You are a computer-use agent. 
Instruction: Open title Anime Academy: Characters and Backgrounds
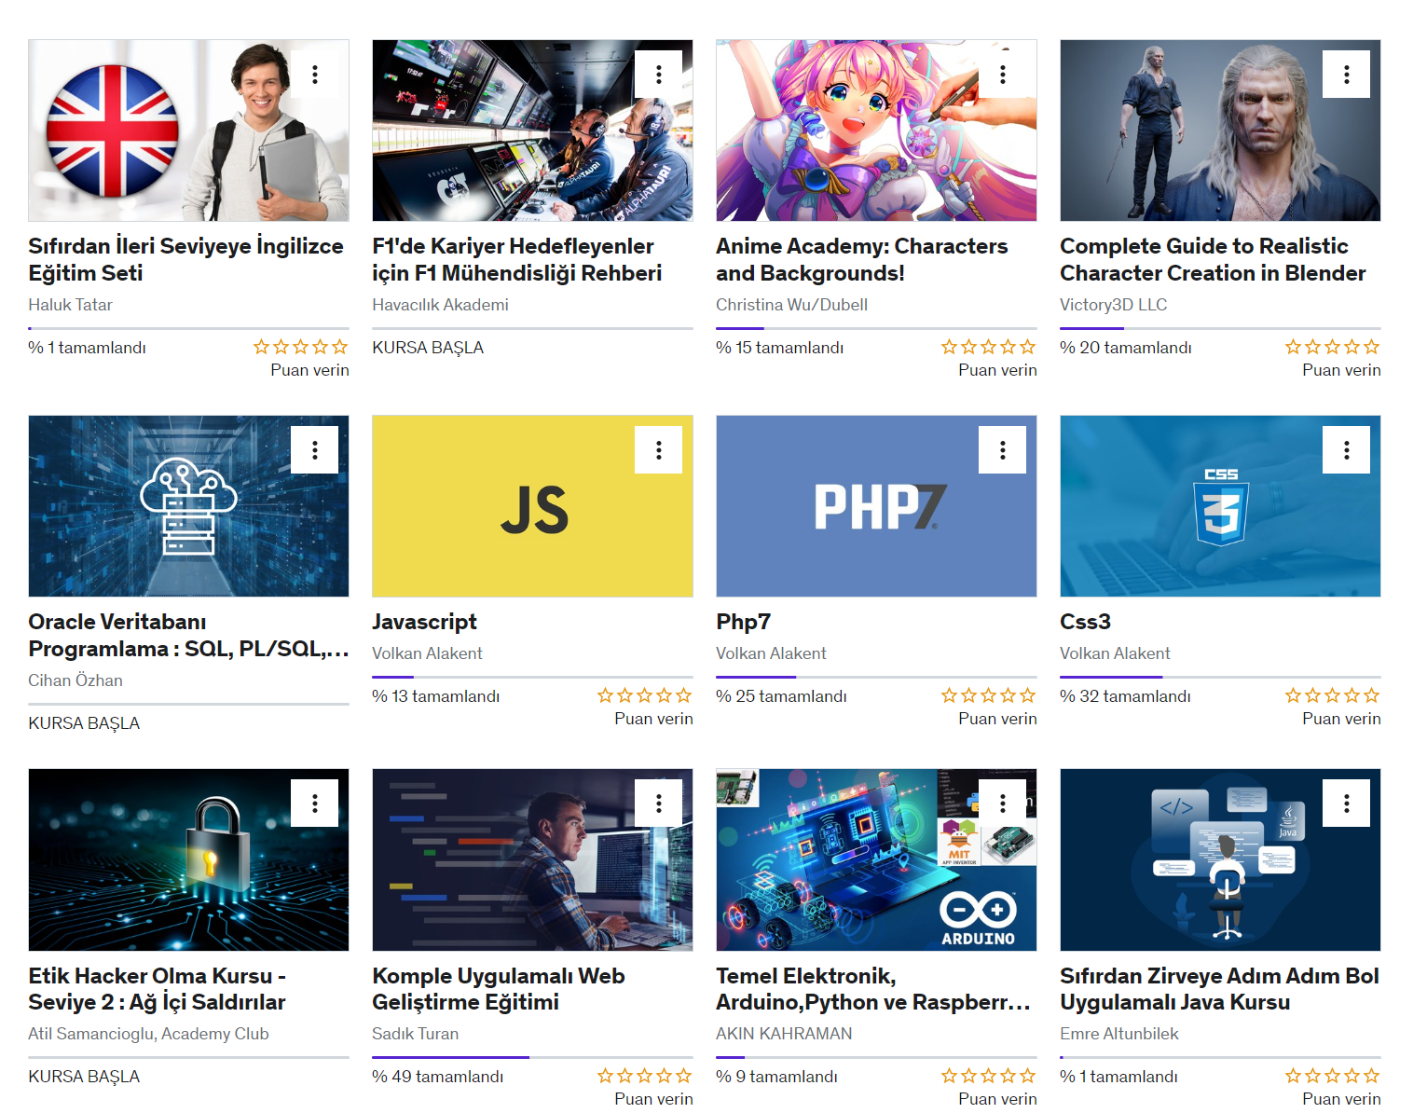pos(862,259)
